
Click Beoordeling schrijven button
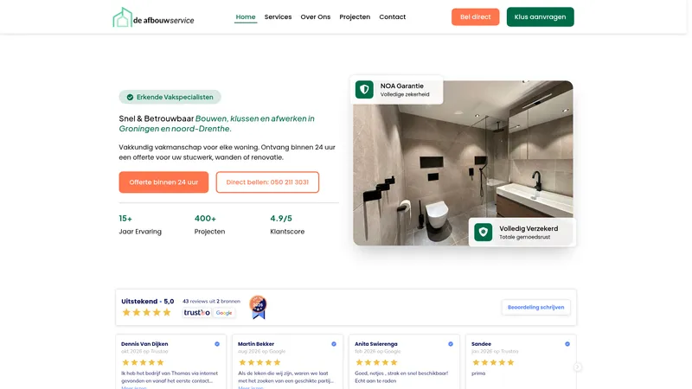pyautogui.click(x=535, y=308)
